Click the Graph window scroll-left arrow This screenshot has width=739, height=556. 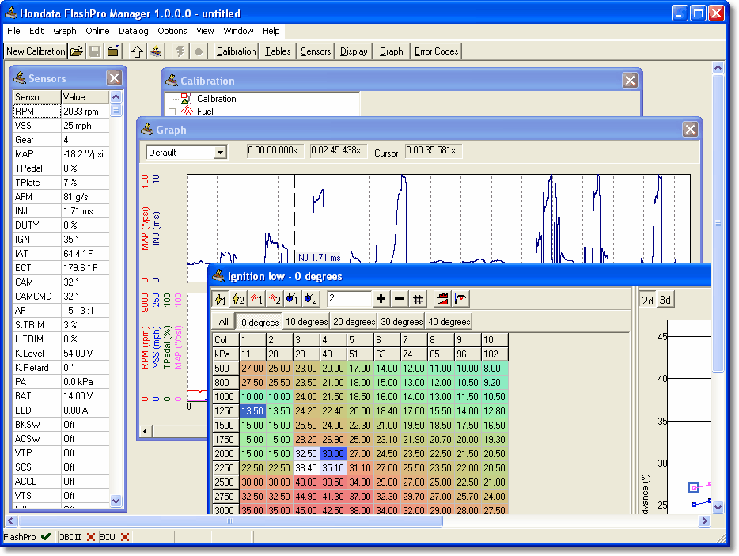tap(145, 431)
